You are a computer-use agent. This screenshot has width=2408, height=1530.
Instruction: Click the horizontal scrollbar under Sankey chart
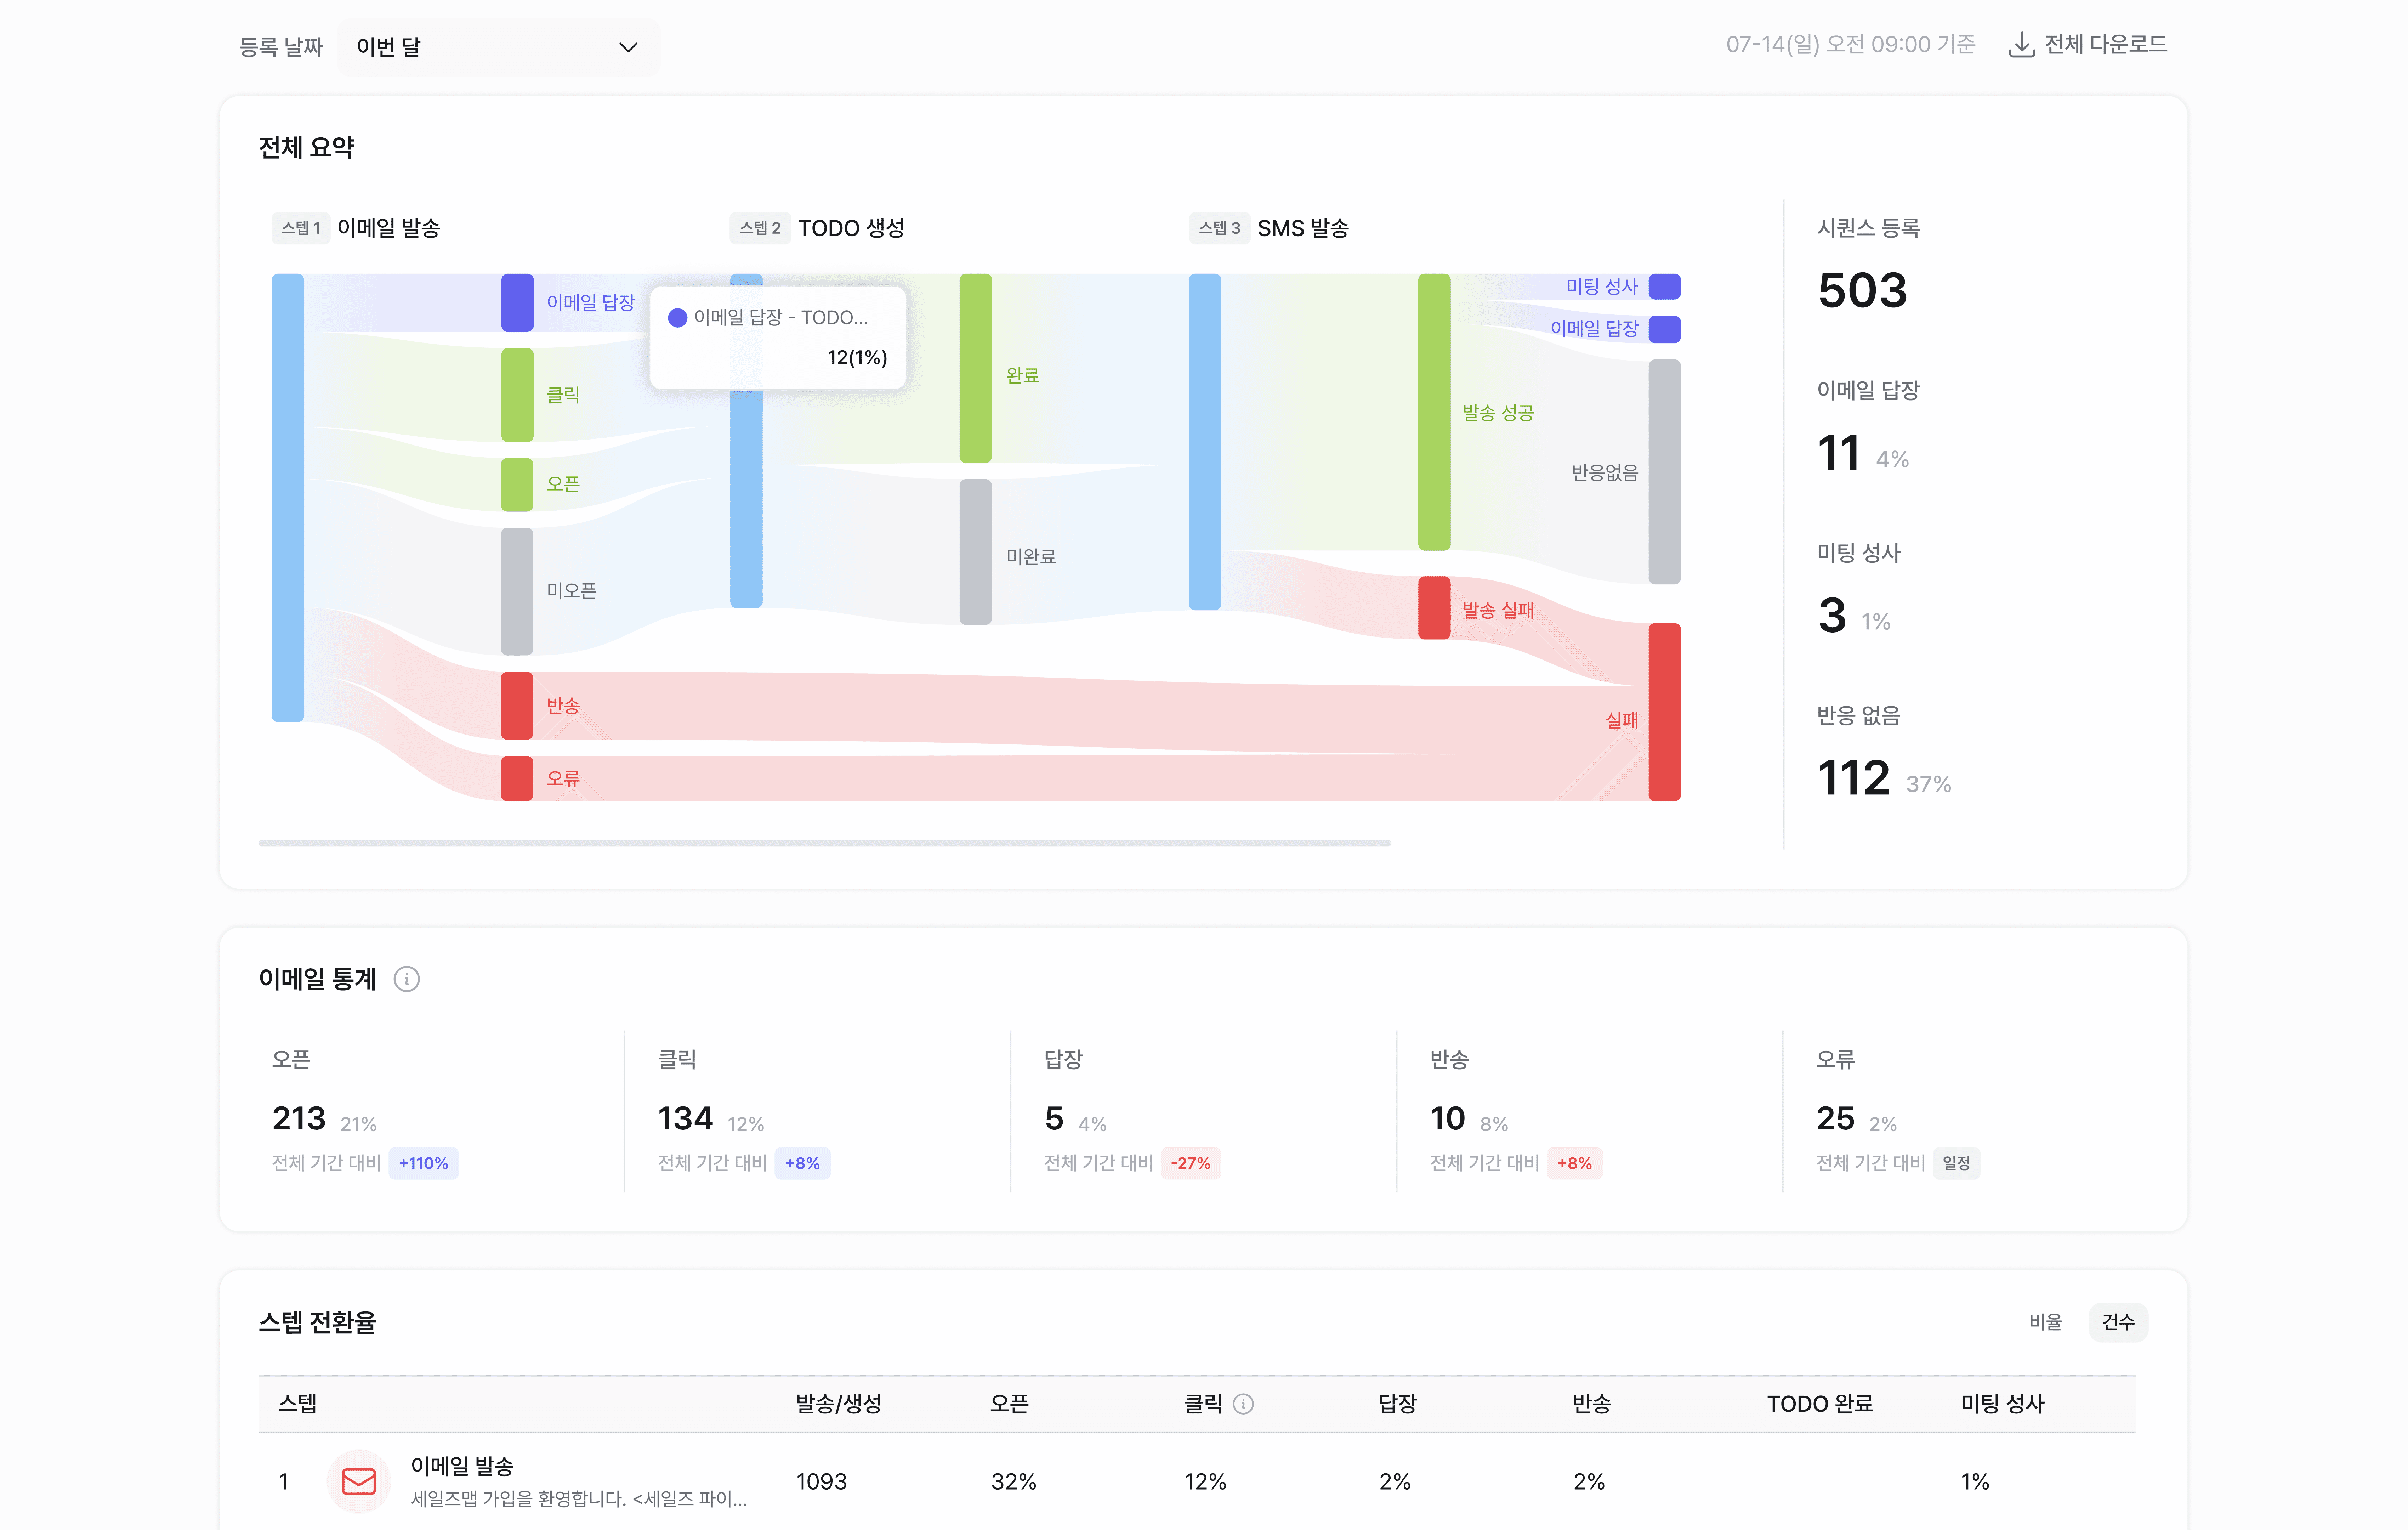click(824, 843)
